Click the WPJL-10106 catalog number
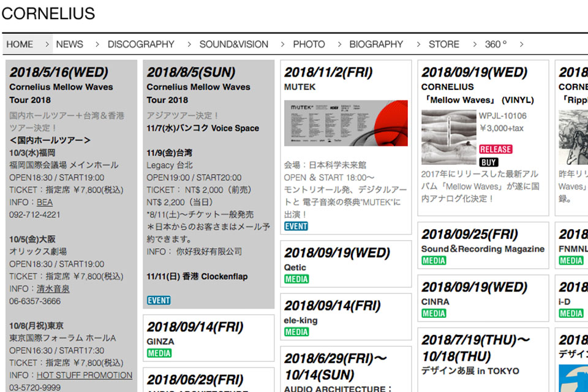Screen dimensions: 588x392 [x=502, y=116]
